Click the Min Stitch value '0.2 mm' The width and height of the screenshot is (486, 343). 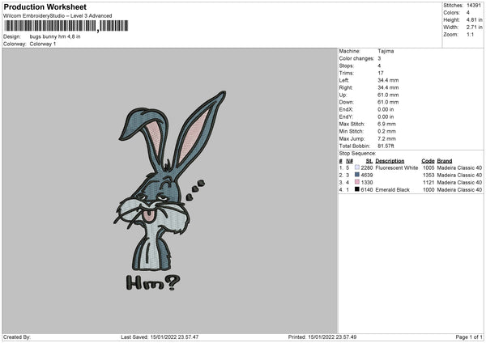coord(387,132)
